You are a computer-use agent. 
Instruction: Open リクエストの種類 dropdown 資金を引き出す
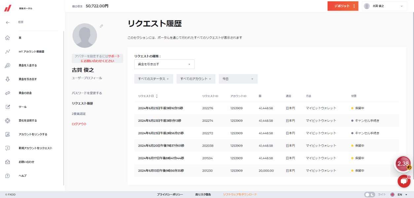click(164, 64)
